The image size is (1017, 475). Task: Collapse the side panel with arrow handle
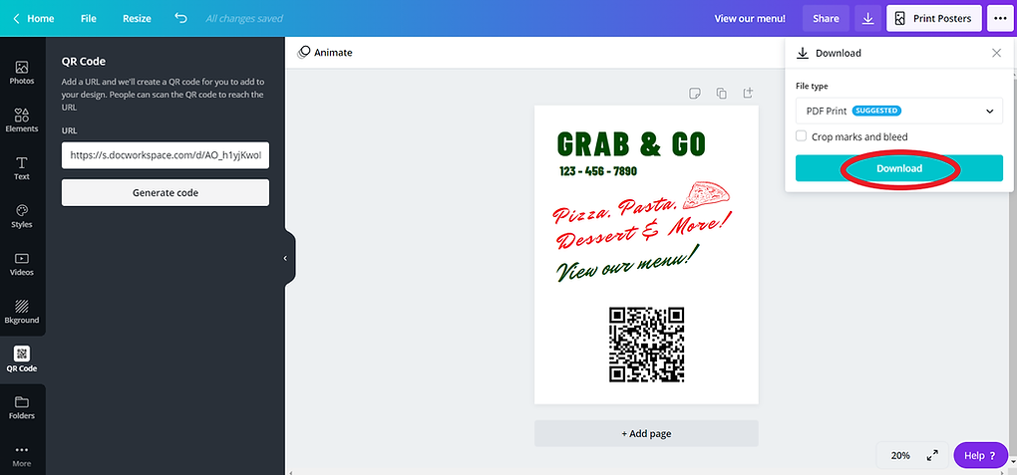(285, 258)
